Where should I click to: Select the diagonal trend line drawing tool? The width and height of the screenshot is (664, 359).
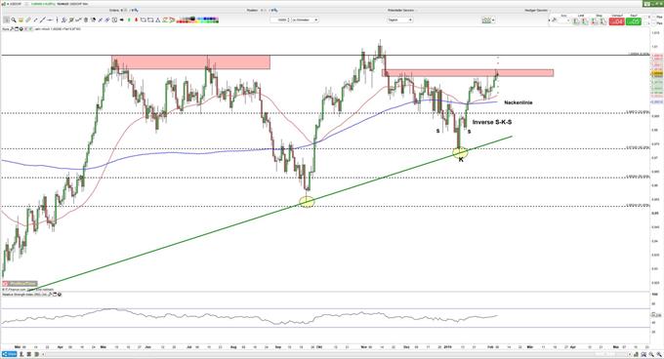(x=42, y=20)
